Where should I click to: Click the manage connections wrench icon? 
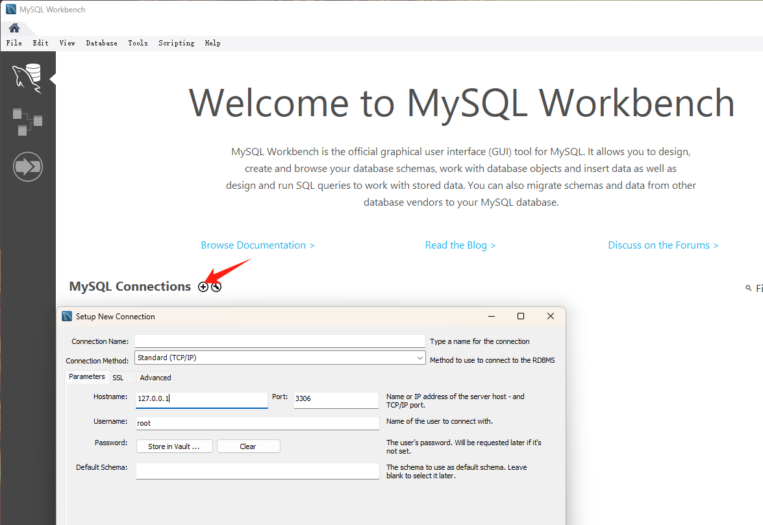pos(216,287)
